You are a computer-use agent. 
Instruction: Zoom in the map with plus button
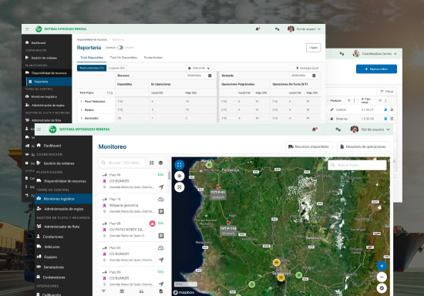(x=382, y=266)
